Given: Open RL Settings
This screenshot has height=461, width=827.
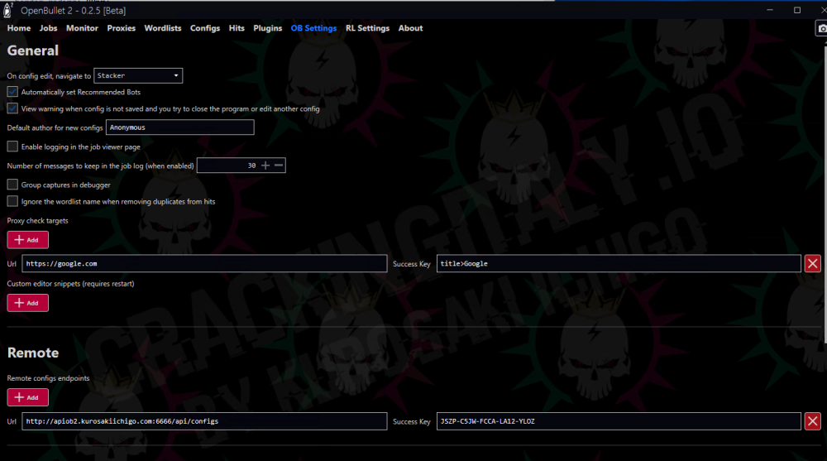Looking at the screenshot, I should pyautogui.click(x=367, y=28).
